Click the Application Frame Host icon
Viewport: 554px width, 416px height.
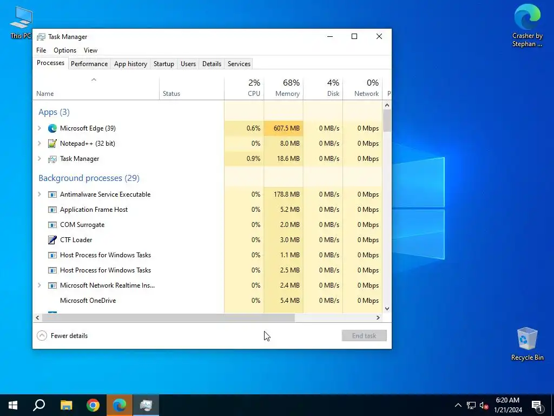tap(52, 210)
